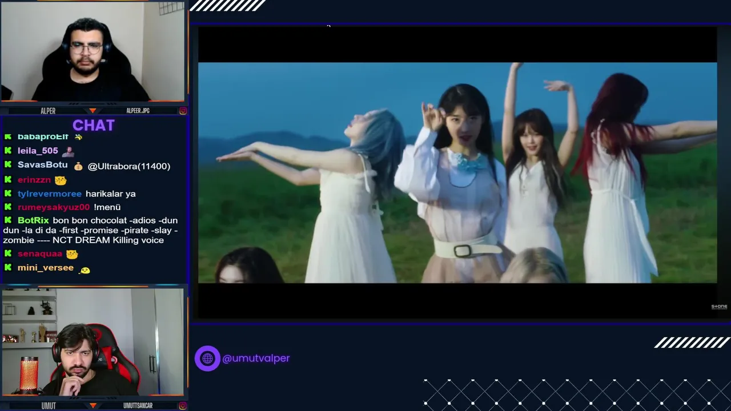Click the '!menü' chat command
Image resolution: width=731 pixels, height=411 pixels.
click(107, 207)
